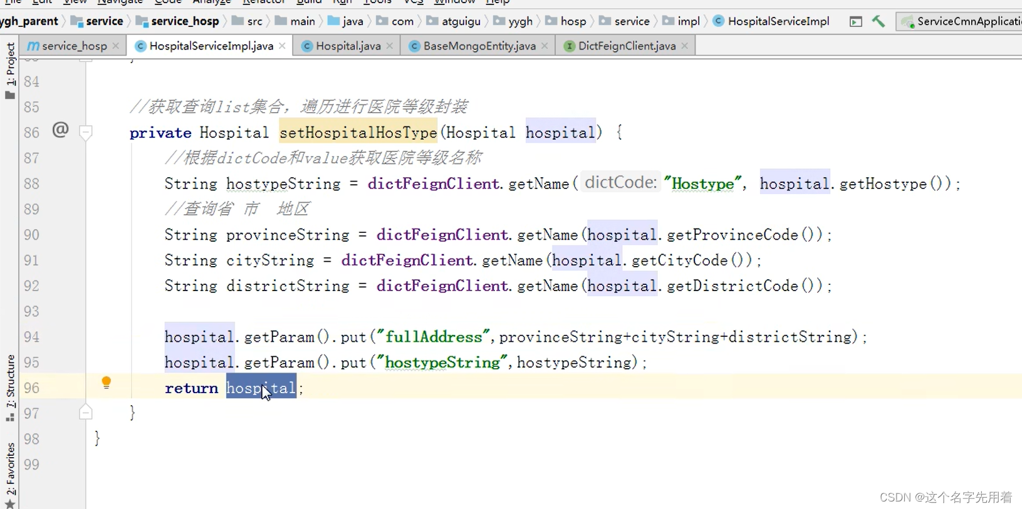Open the Navigate menu

point(120,2)
